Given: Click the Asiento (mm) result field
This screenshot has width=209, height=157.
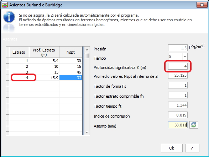Looking at the screenshot, I should pyautogui.click(x=178, y=125).
